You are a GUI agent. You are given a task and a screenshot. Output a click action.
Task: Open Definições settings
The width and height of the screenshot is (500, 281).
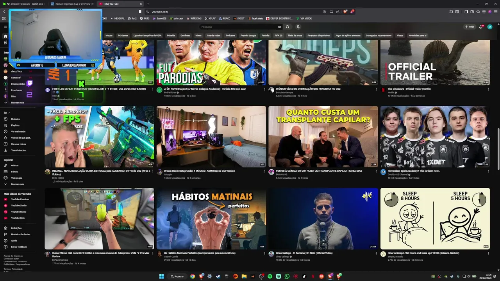point(16,228)
